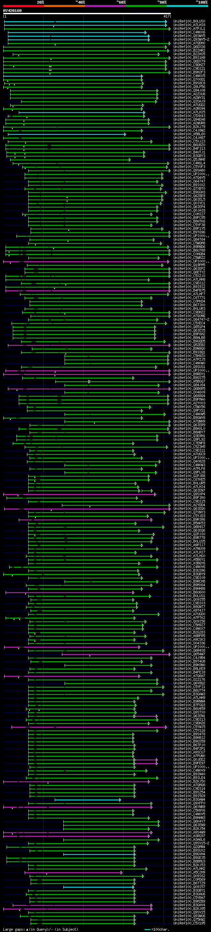Select UniRef100_B9H2F3 label
Image resolution: width=211 pixels, height=932 pixels.
189,72
